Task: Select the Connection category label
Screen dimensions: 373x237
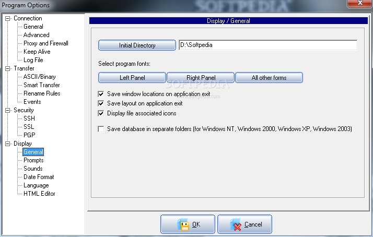Action: pyautogui.click(x=28, y=18)
